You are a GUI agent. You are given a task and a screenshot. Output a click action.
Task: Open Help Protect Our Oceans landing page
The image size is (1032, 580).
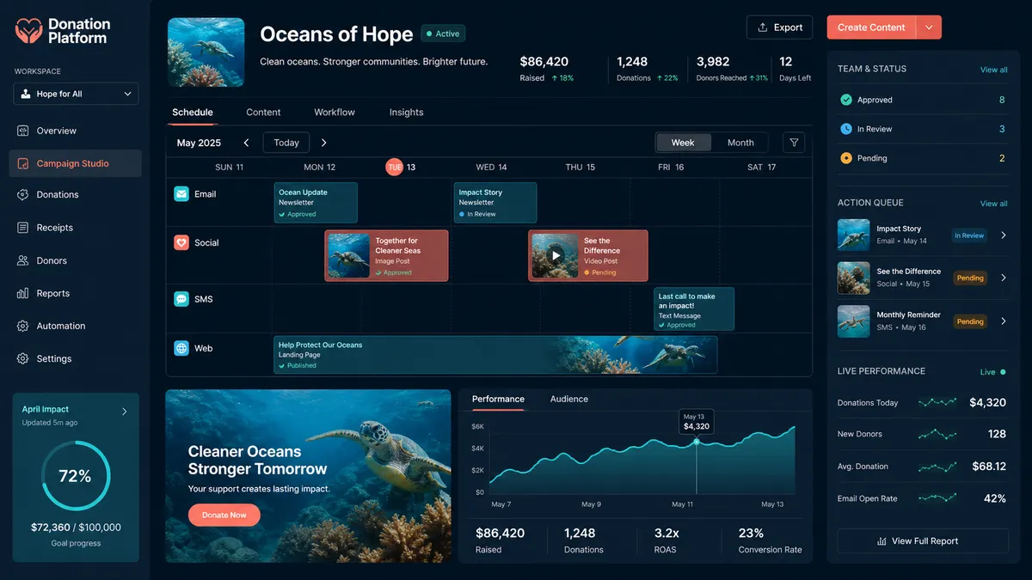tap(495, 355)
